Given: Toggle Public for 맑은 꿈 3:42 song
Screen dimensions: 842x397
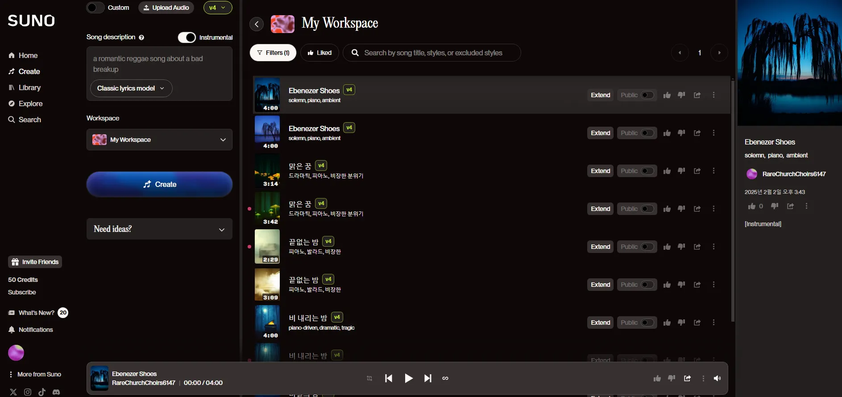Looking at the screenshot, I should pos(647,209).
